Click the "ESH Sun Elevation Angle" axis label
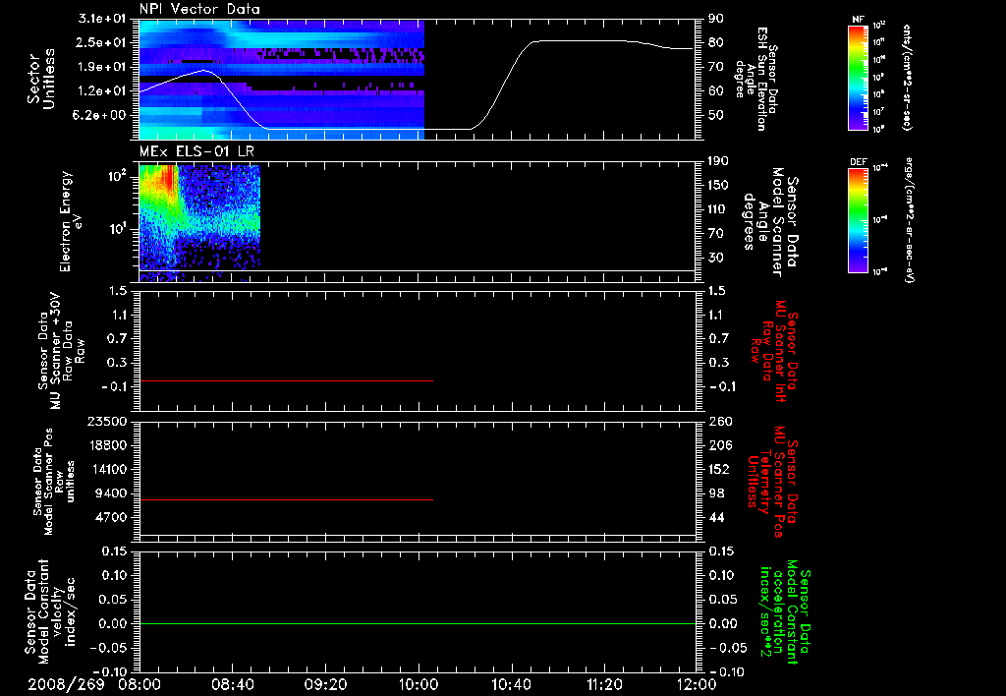 [757, 79]
